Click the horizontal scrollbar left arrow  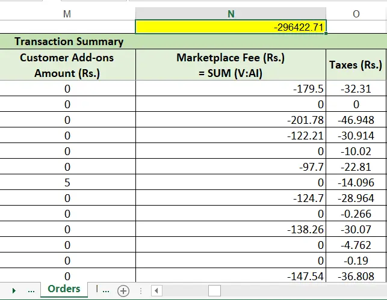pyautogui.click(x=156, y=290)
